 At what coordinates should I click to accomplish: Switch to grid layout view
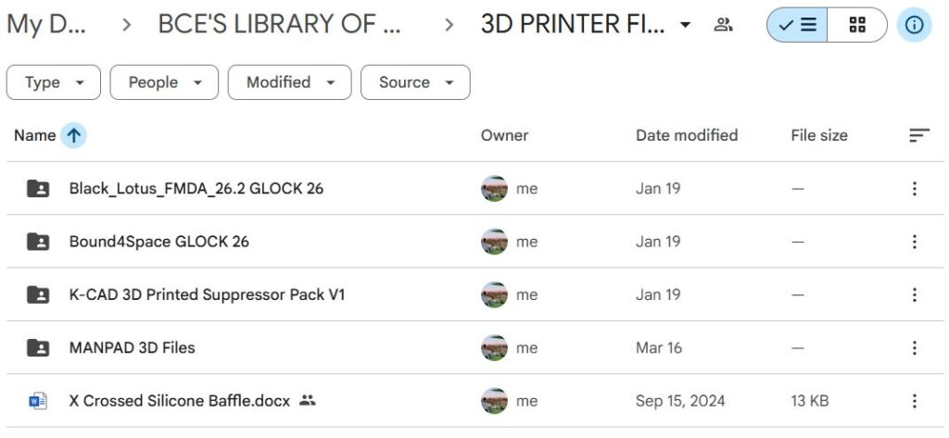point(857,25)
